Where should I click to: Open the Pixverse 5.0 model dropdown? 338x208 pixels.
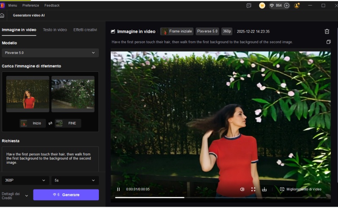[x=50, y=53]
